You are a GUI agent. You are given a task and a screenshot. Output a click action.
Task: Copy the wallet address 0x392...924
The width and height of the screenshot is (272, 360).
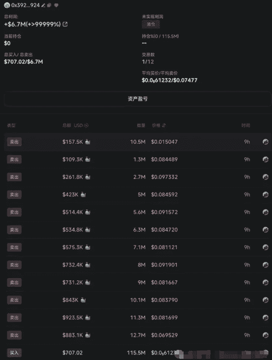tap(49, 6)
